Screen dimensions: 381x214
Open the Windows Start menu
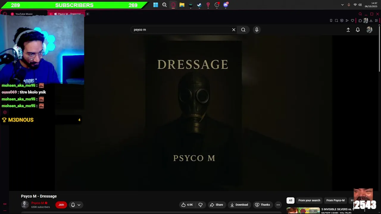tap(156, 5)
